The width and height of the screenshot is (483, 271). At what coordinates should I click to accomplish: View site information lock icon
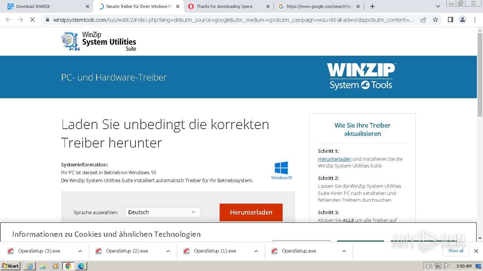tap(47, 20)
